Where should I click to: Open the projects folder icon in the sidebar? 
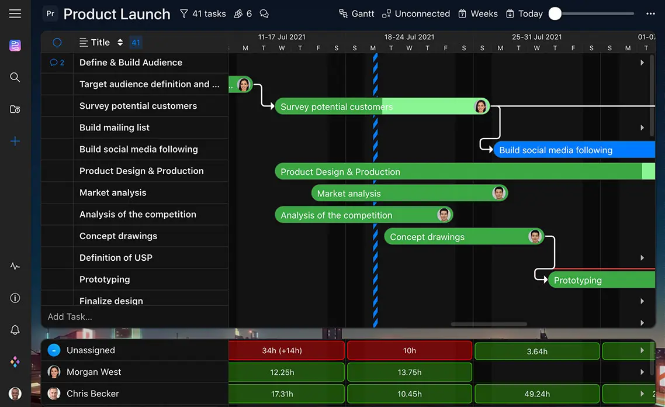15,109
